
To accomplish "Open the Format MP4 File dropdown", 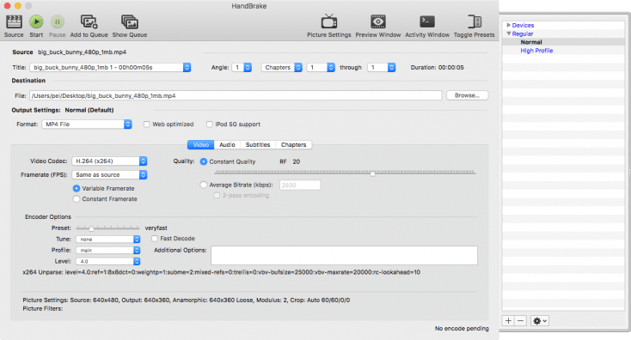I will (x=87, y=124).
